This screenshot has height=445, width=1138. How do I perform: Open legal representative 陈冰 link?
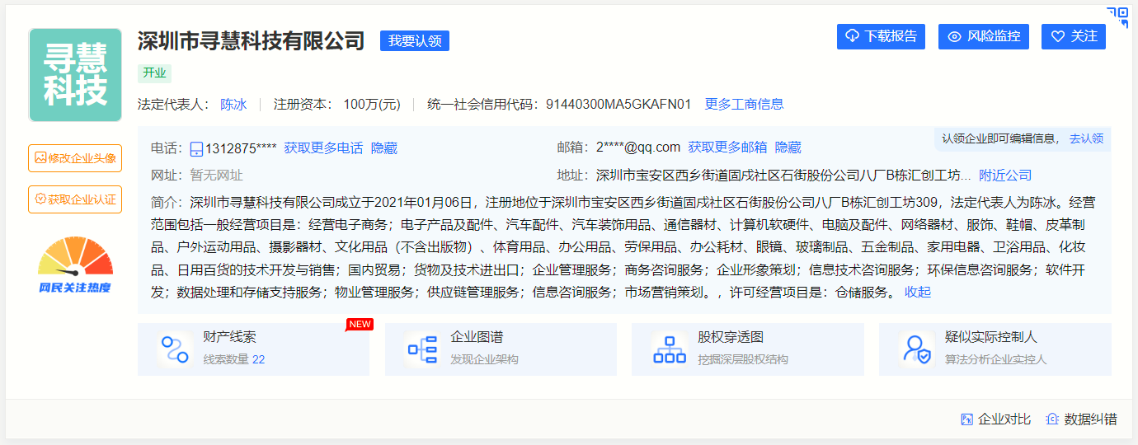[233, 104]
